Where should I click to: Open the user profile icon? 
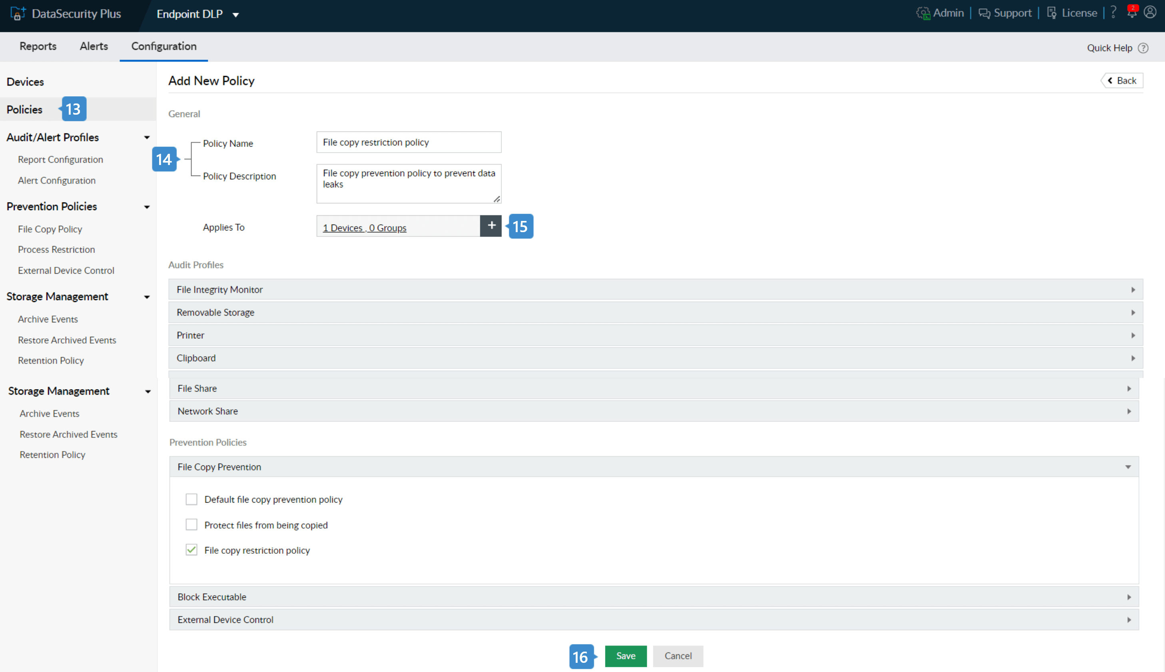click(1150, 12)
